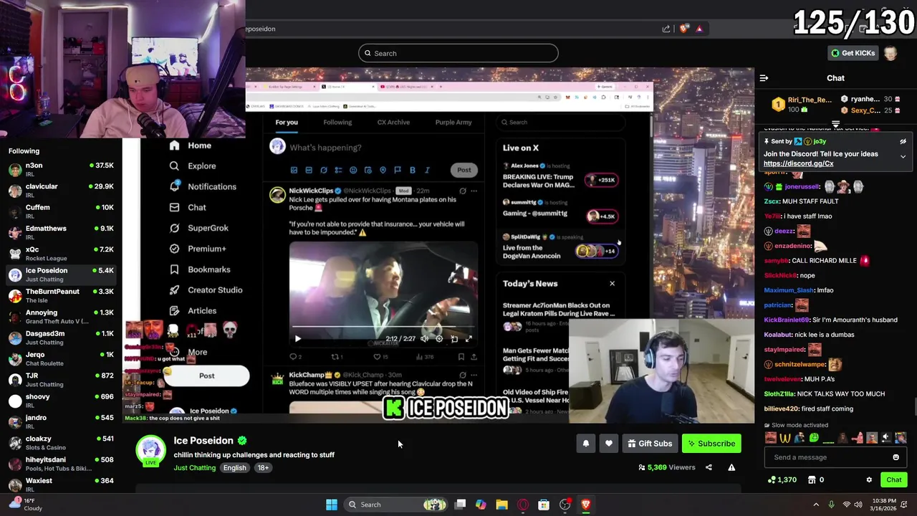Click the Task View taskbar icon
The width and height of the screenshot is (917, 516).
[x=461, y=505]
